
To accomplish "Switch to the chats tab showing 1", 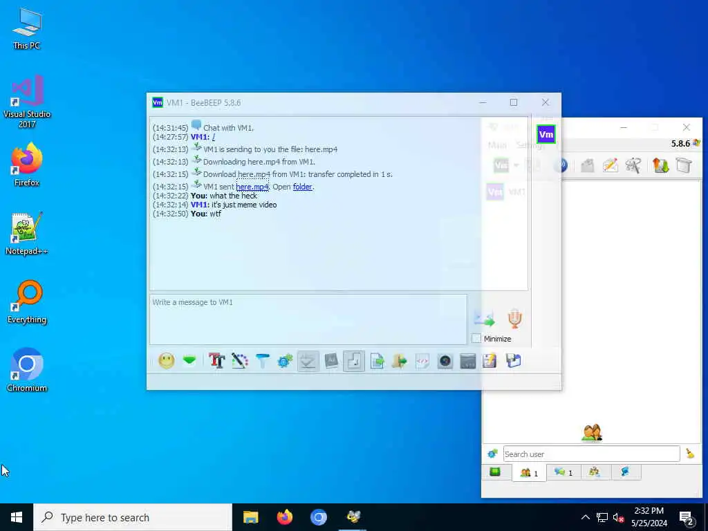I will point(563,472).
